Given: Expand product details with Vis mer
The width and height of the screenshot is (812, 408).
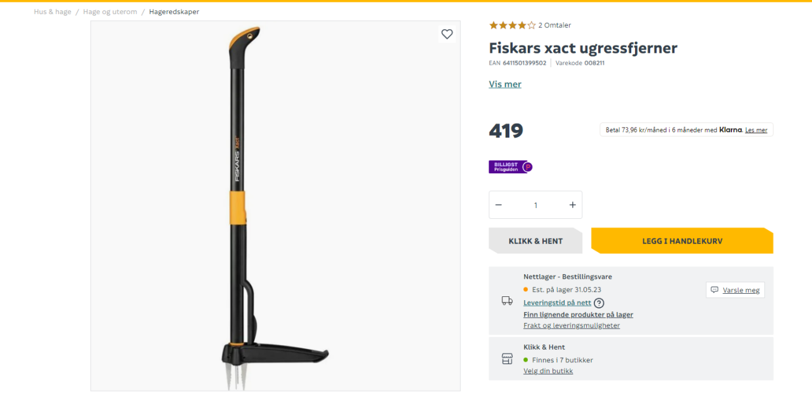Looking at the screenshot, I should [505, 84].
